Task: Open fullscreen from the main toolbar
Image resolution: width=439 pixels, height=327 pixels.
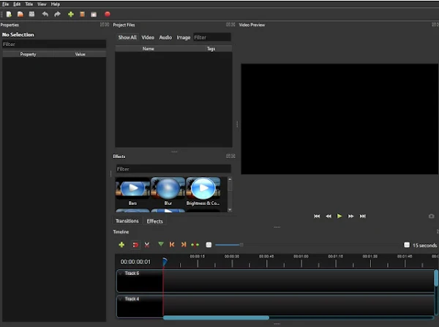Action: [94, 15]
